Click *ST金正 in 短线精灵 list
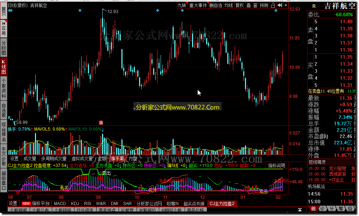This screenshot has width=359, height=216. 336,180
